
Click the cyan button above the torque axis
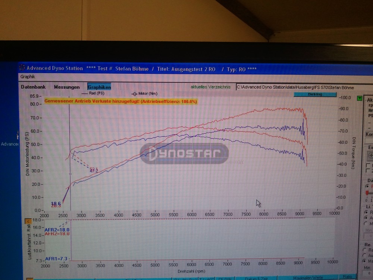click(314, 94)
